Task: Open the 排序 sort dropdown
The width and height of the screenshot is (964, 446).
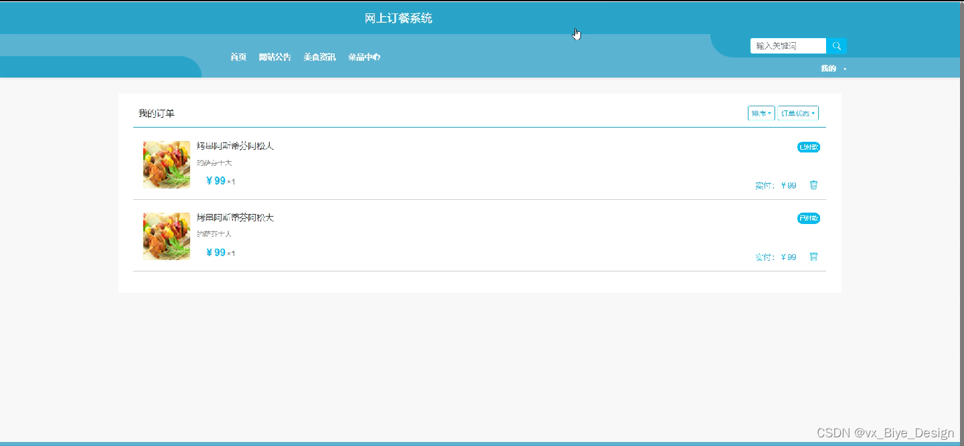Action: pyautogui.click(x=760, y=113)
